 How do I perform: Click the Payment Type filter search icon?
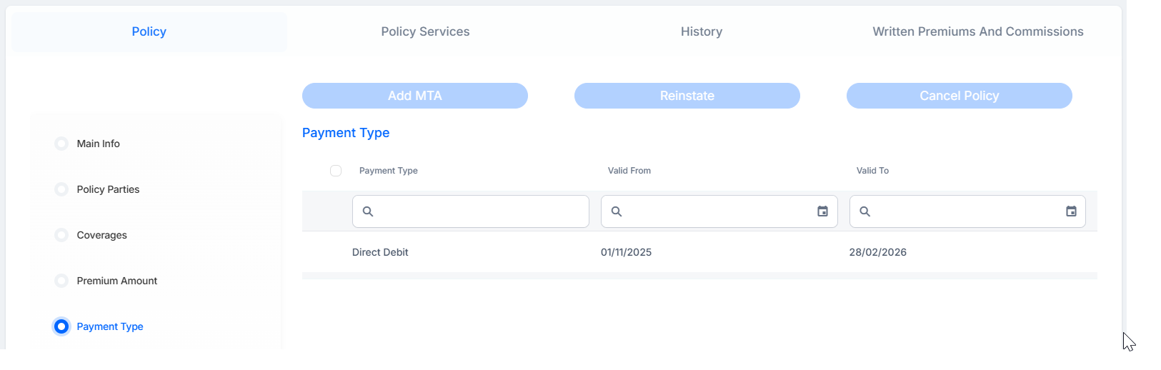[368, 211]
